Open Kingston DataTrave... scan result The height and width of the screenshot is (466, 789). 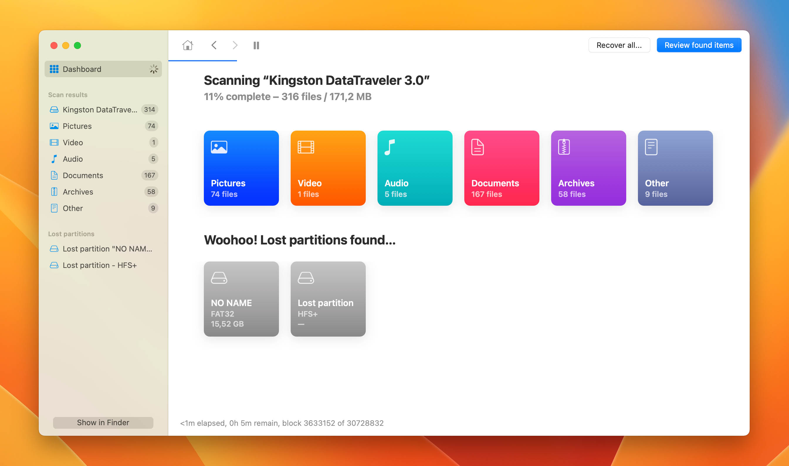(x=103, y=109)
